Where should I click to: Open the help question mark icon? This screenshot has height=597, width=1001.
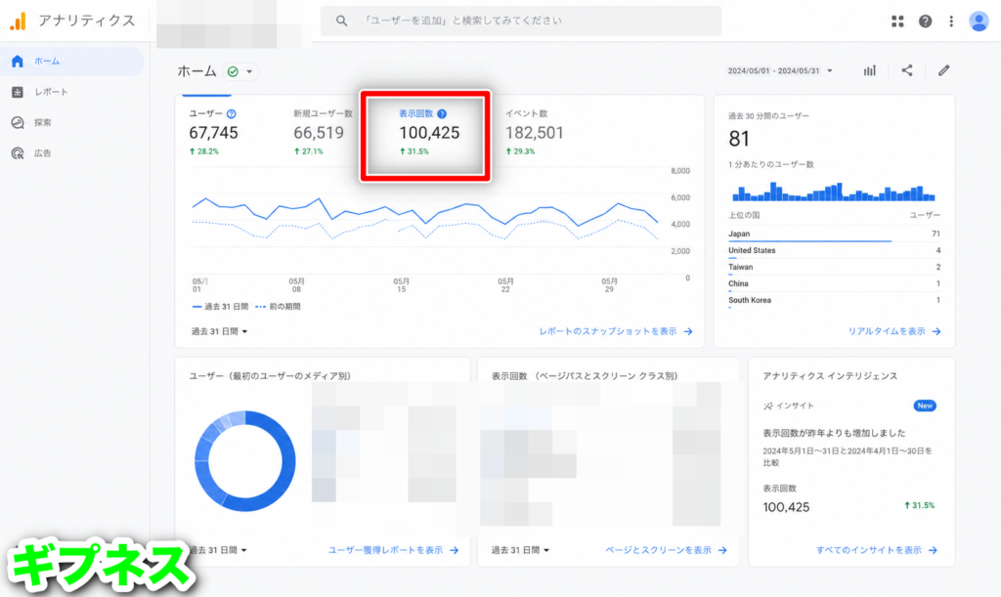[925, 21]
